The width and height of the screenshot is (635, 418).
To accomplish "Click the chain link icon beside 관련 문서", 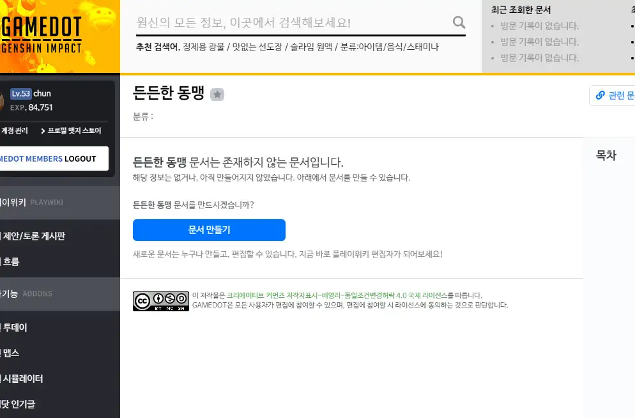I will (600, 95).
